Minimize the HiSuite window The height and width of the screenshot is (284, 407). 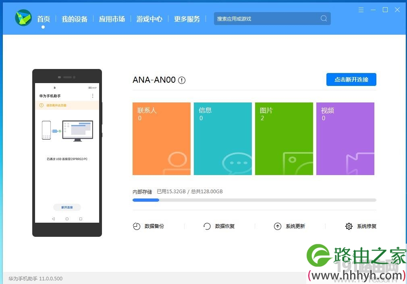coord(373,10)
